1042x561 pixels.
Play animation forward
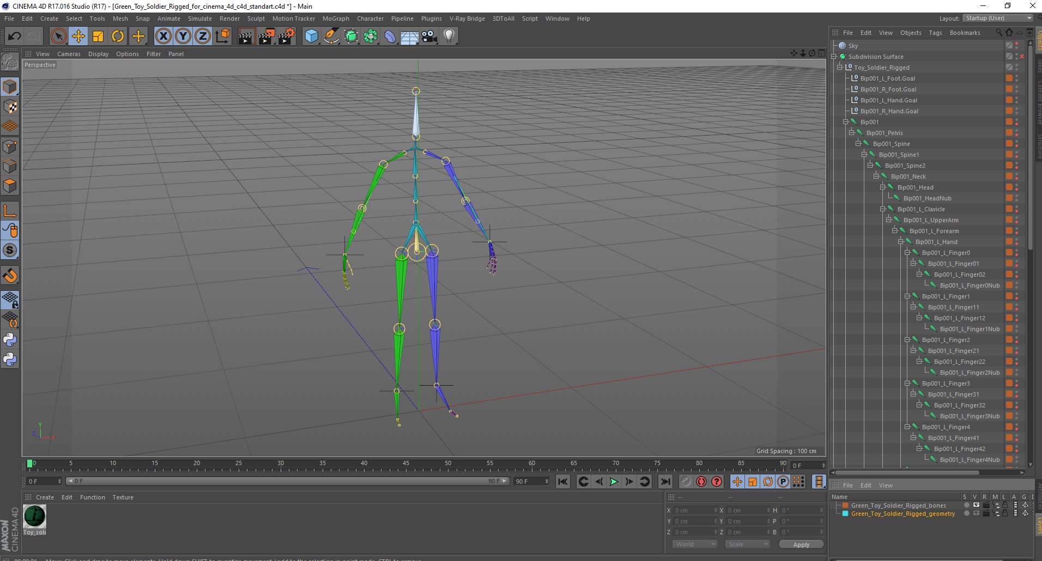click(x=614, y=481)
